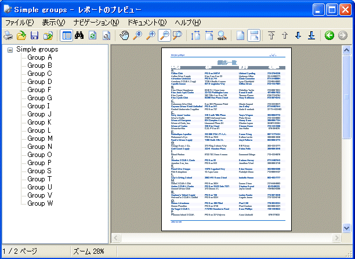Open a report with the folder icon
Image resolution: width=355 pixels, height=259 pixels.
click(21, 35)
